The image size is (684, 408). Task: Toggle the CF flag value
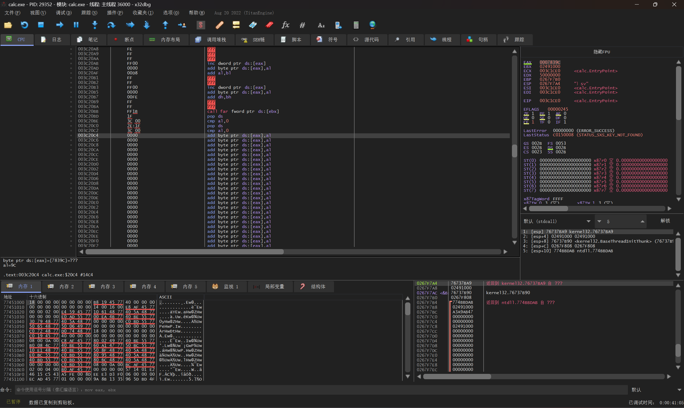(533, 122)
